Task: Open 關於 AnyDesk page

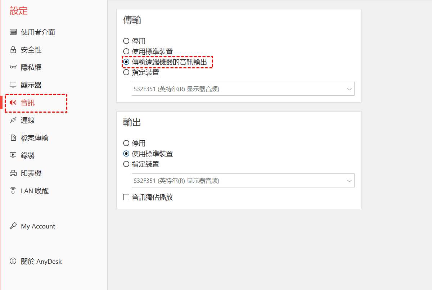Action: click(x=41, y=261)
